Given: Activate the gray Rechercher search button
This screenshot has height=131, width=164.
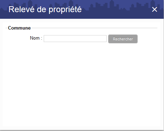Looking at the screenshot, I should tap(123, 39).
